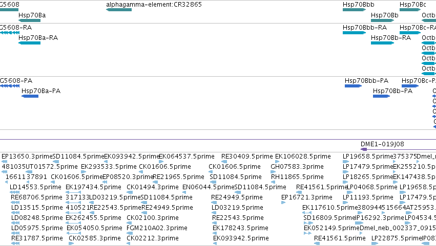Viewport: 436px width, 246px height.
Task: Select the CK02585.3prime EST label
Action: 95,239
